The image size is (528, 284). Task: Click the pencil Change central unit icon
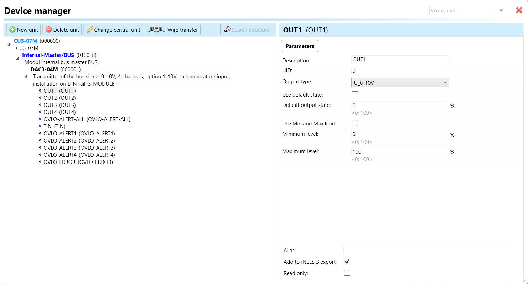tap(90, 30)
